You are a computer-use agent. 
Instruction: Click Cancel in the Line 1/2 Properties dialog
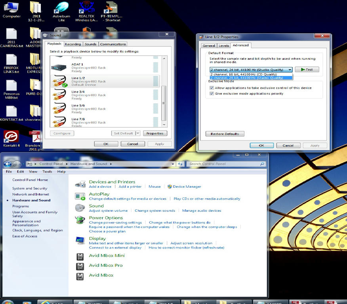(x=288, y=146)
